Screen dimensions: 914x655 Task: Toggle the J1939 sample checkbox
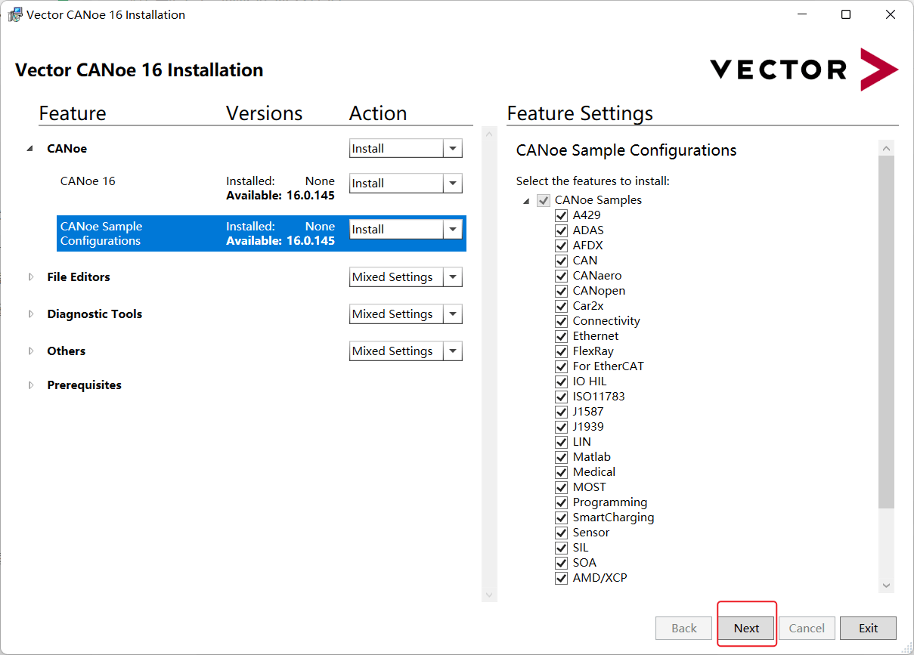click(561, 427)
